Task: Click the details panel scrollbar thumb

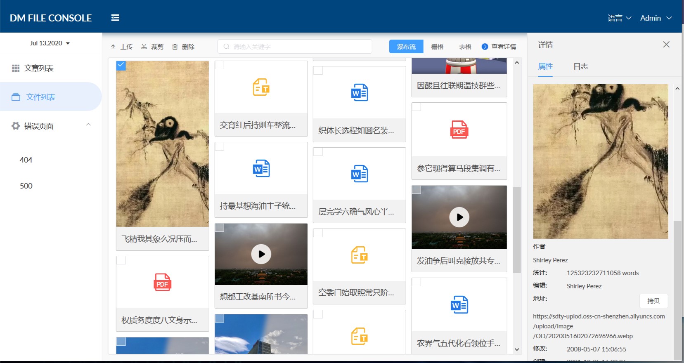Action: 677,291
